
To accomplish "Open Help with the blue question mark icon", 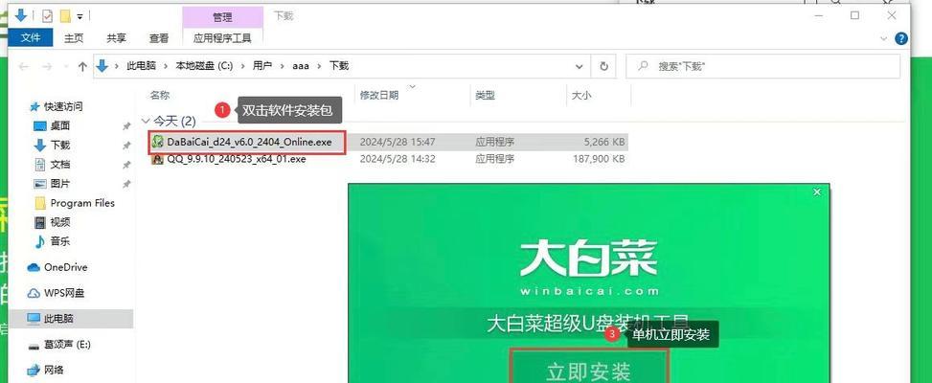I will tap(901, 38).
